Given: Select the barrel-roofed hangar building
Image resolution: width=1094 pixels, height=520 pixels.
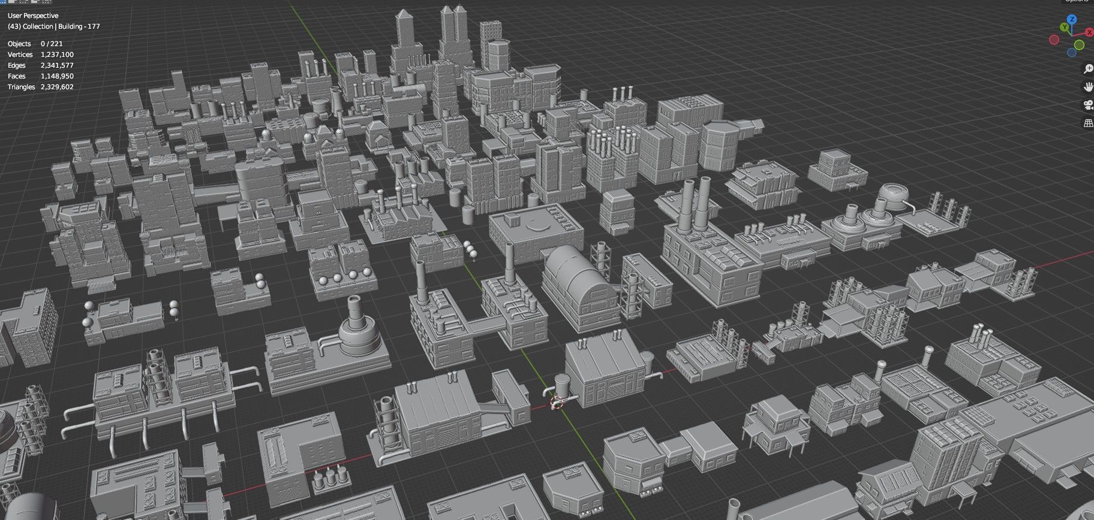Looking at the screenshot, I should point(582,289).
